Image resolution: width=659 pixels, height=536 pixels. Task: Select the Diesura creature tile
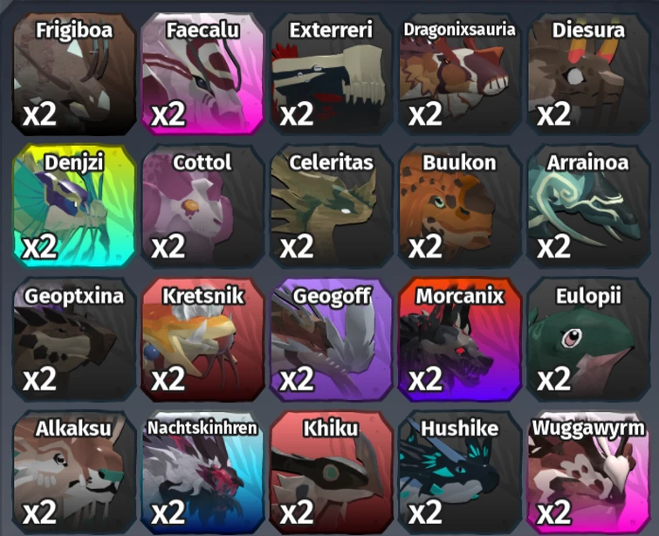pos(589,73)
